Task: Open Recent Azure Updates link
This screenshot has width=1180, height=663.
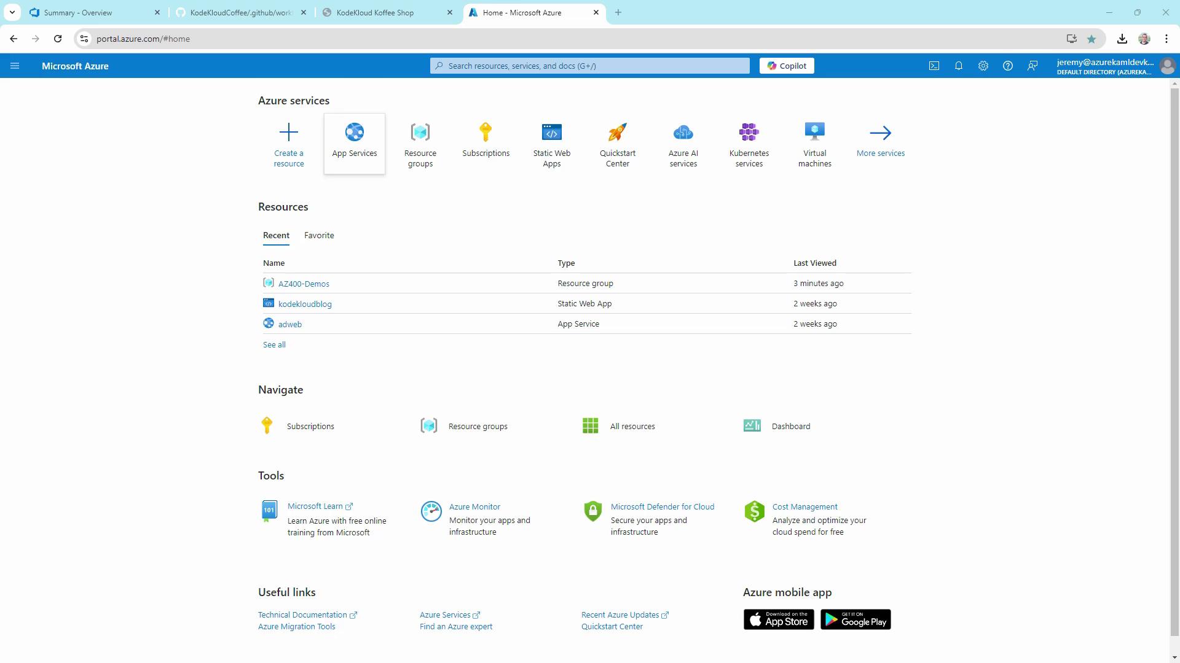Action: tap(624, 615)
